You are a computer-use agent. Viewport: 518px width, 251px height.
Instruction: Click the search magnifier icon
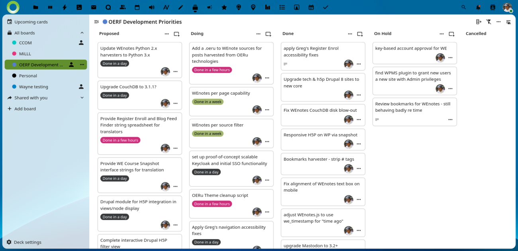pyautogui.click(x=463, y=7)
